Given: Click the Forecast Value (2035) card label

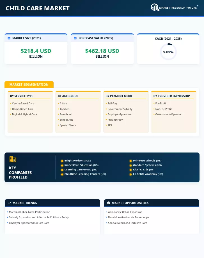Looking at the screenshot, I should click(x=96, y=38).
